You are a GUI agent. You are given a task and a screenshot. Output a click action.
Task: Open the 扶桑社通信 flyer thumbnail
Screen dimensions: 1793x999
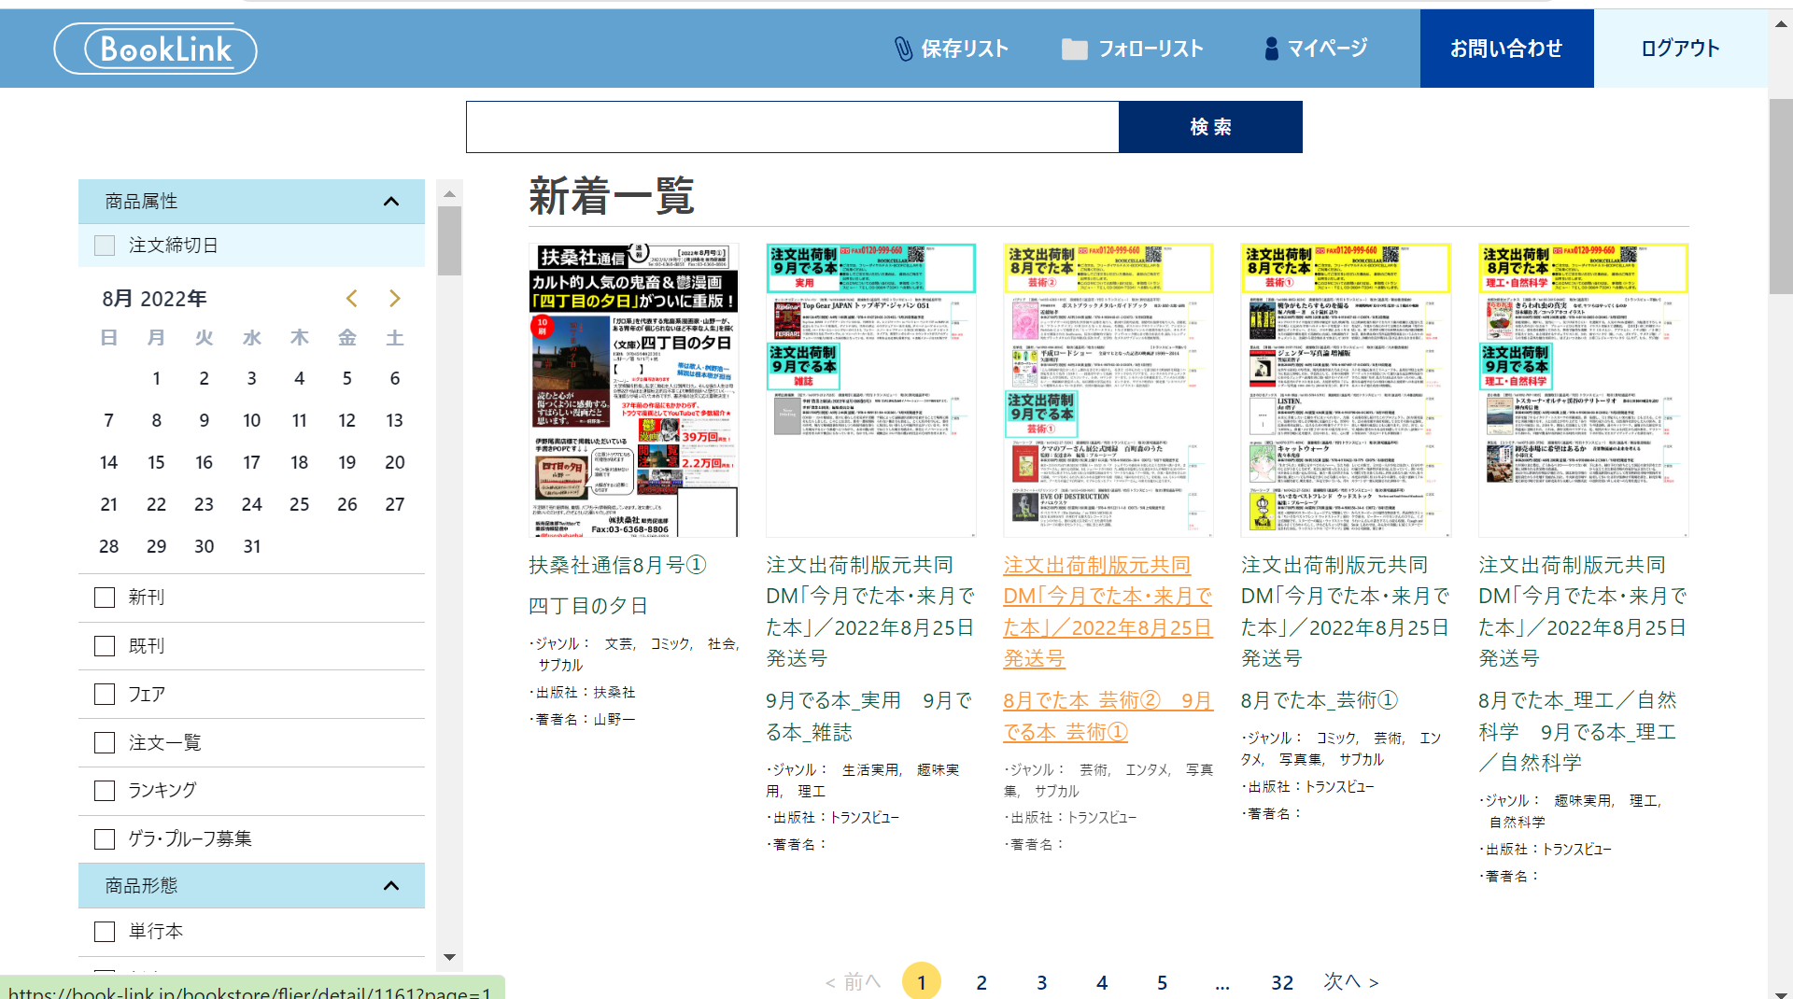[633, 390]
